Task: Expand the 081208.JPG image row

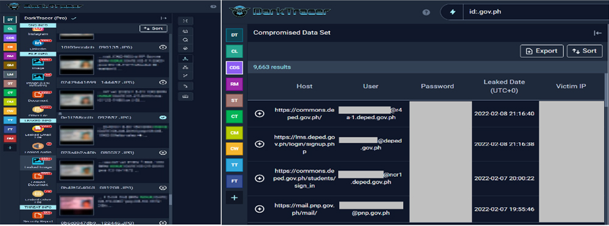Action: point(163,188)
